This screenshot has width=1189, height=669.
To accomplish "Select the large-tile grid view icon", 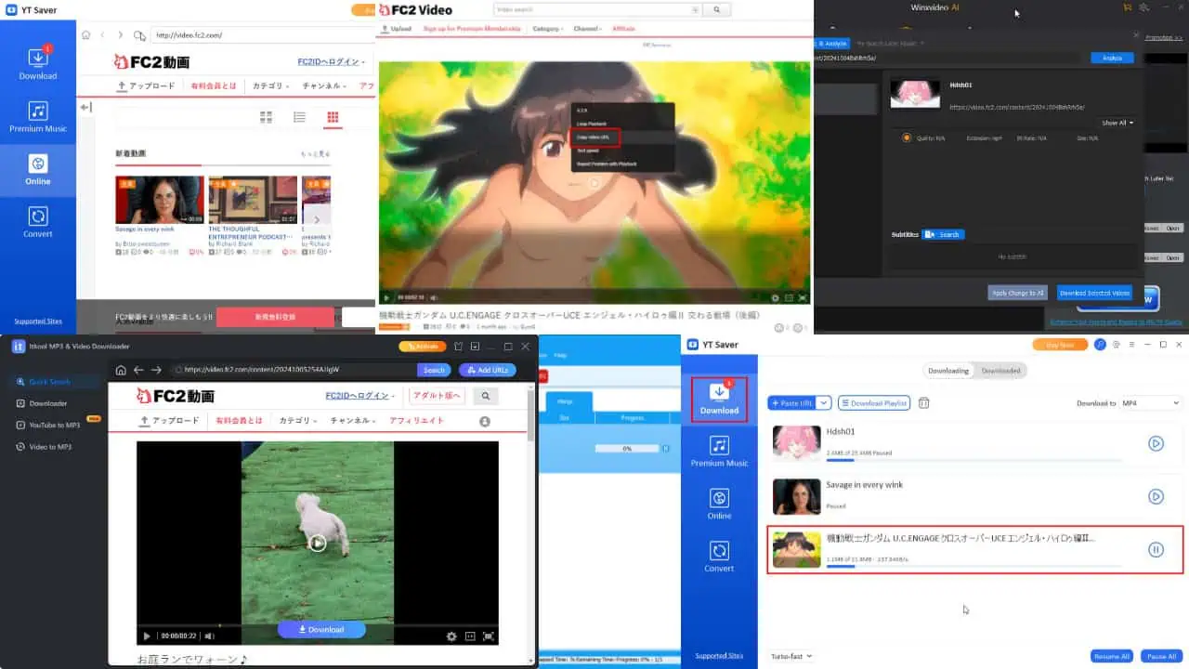I will 267,117.
